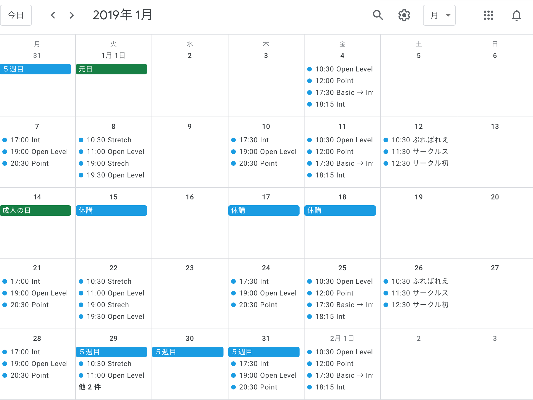
Task: Go to the next month arrow
Action: click(x=72, y=15)
